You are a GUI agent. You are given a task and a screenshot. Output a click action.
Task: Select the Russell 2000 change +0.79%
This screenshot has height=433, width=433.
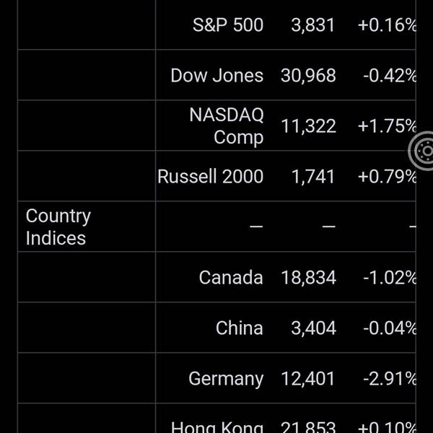pos(387,177)
